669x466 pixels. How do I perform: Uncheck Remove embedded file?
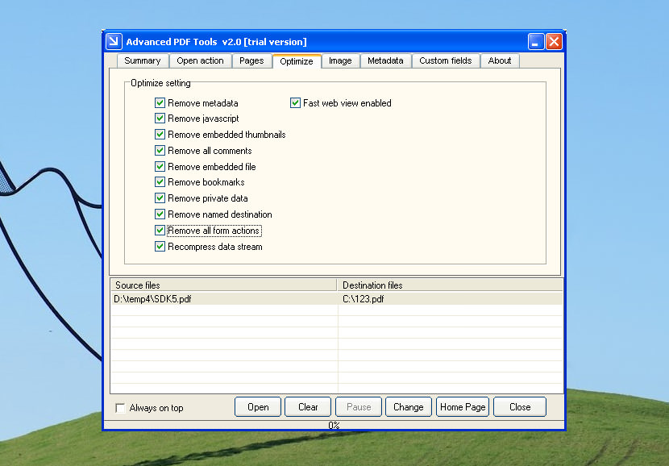[160, 166]
